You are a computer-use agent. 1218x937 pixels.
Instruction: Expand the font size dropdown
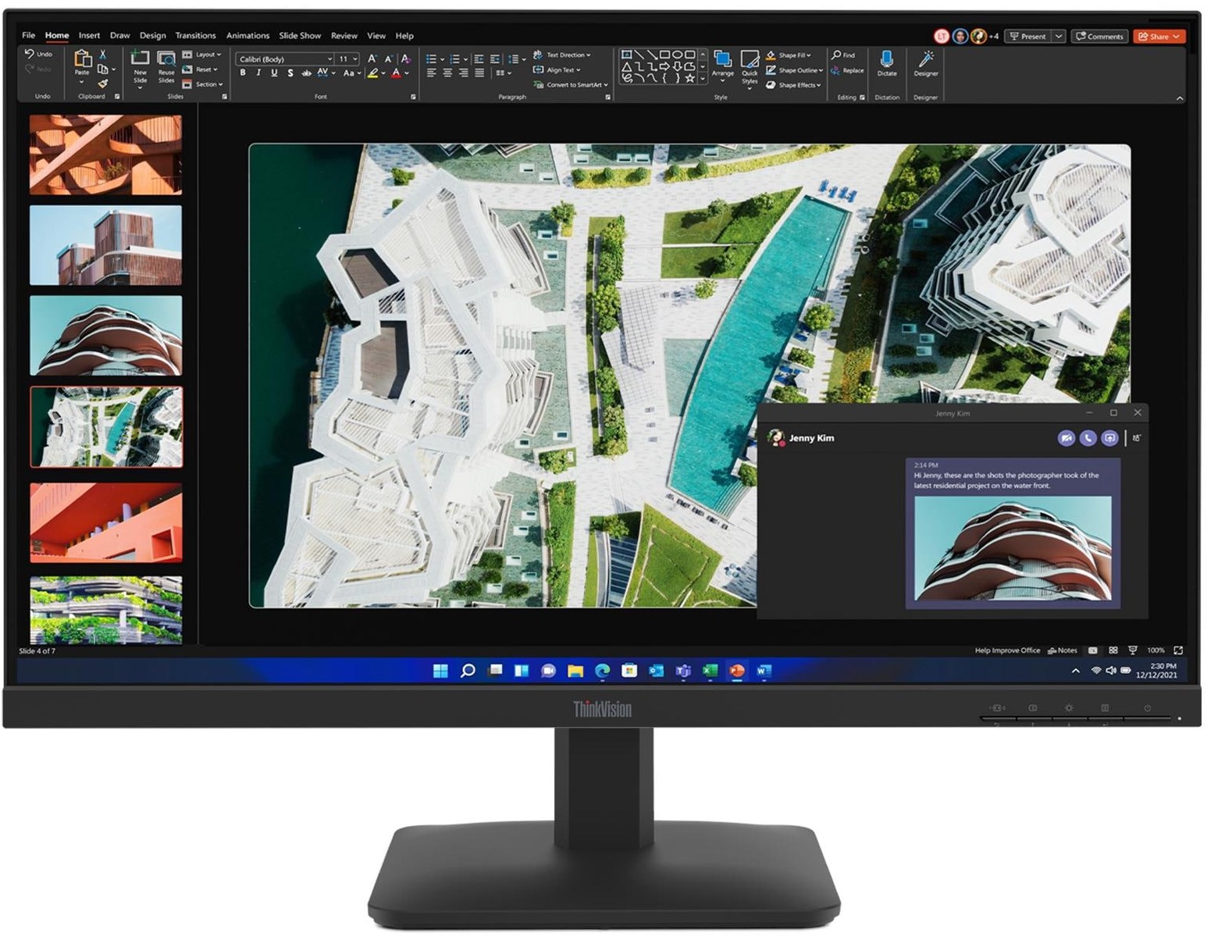355,59
